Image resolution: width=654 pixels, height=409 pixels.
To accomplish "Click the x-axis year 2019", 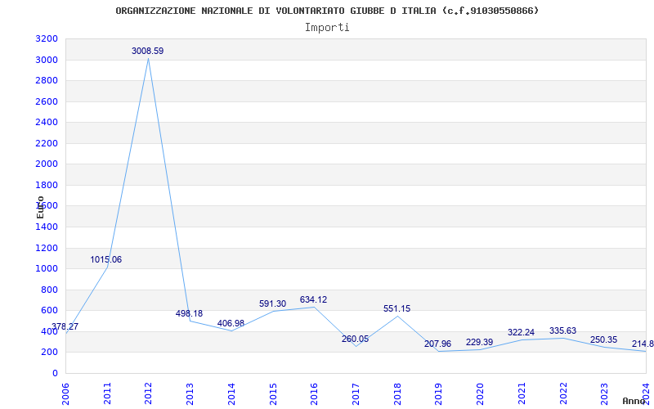I will (438, 393).
